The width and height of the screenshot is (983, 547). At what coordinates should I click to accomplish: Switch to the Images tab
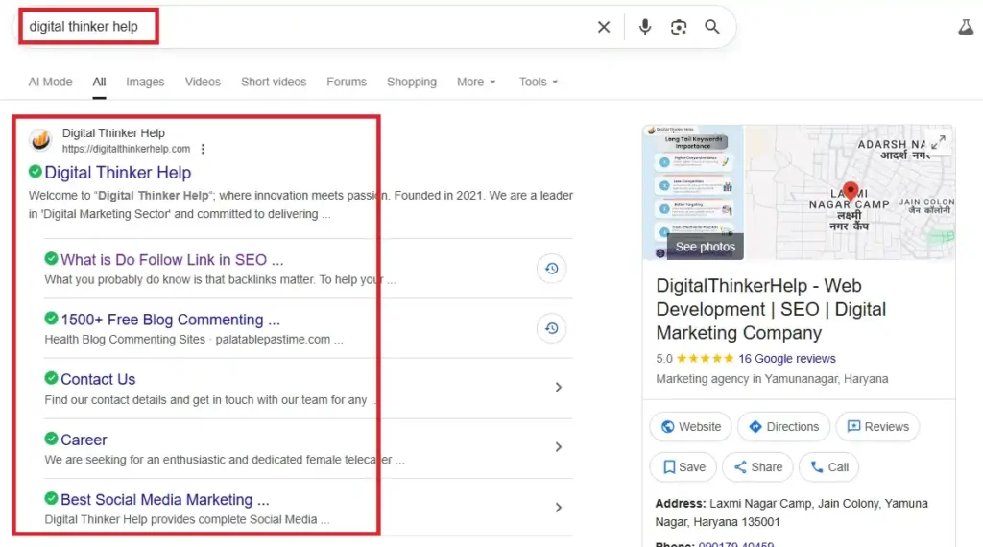pos(145,83)
